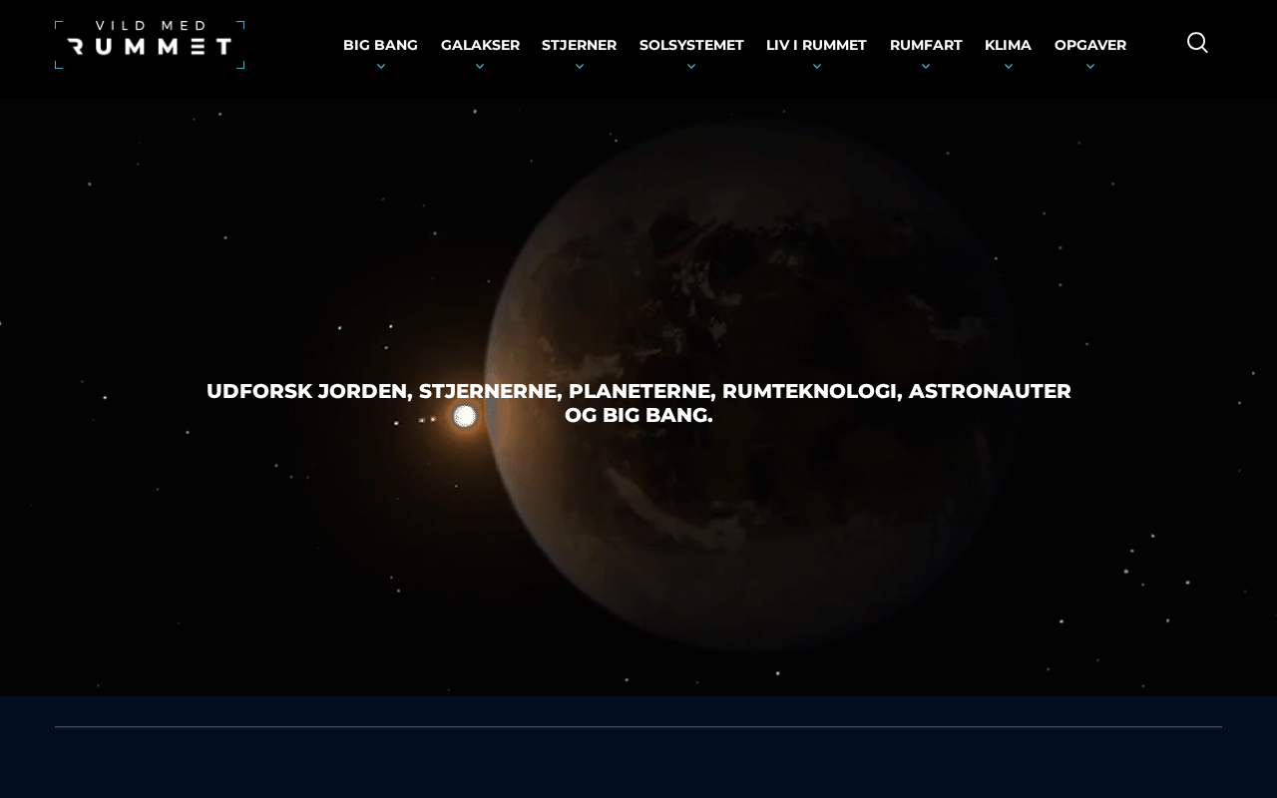
Task: Expand the chevron under GALAKSER
Action: tap(480, 67)
